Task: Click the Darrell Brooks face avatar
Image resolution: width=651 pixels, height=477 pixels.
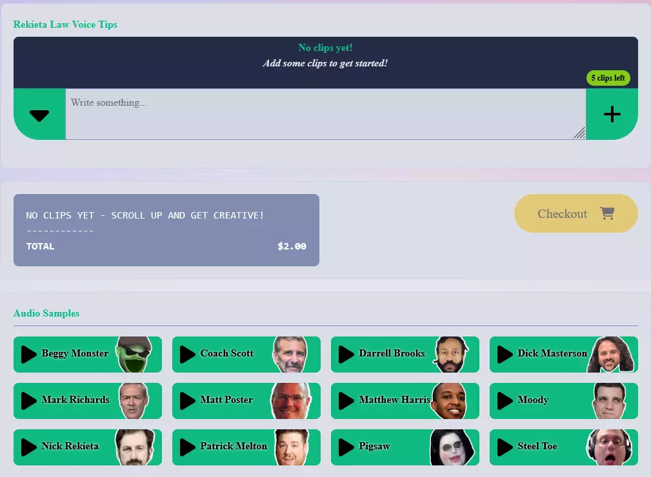Action: click(x=450, y=355)
